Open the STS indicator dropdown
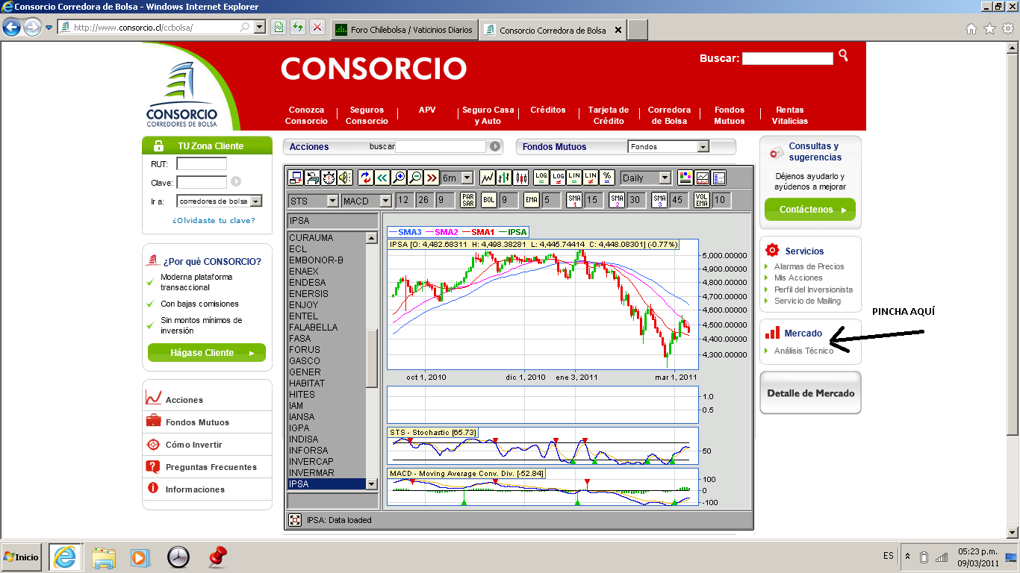 [x=314, y=201]
